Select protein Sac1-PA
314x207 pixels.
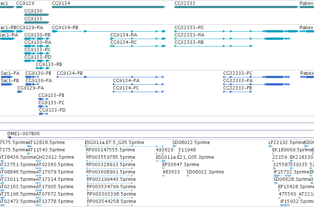pos(10,73)
